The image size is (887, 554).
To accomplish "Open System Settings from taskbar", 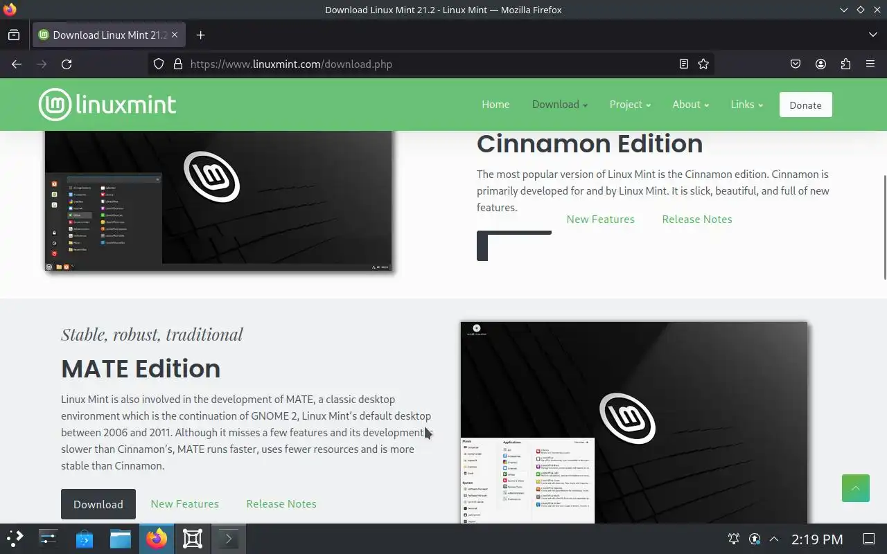I will [x=49, y=539].
